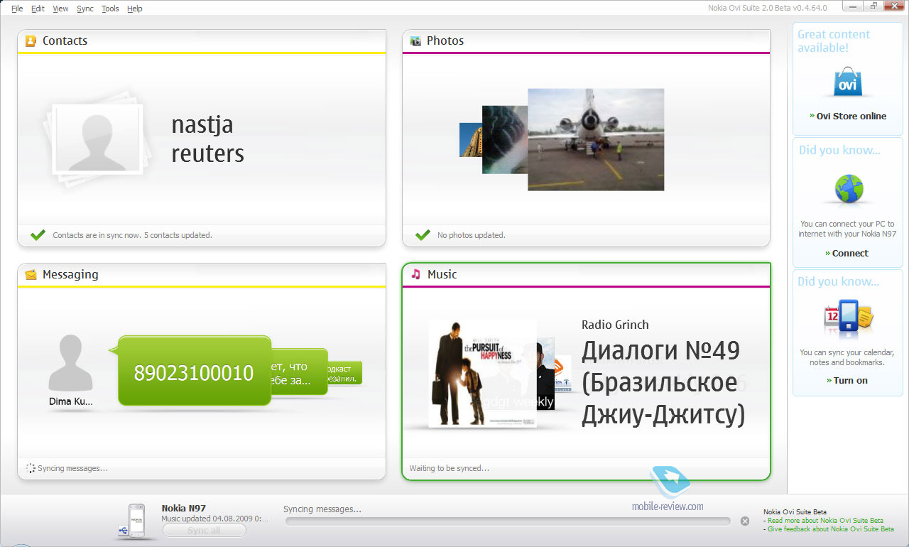This screenshot has width=909, height=547.
Task: Open the Edit menu
Action: click(x=38, y=9)
